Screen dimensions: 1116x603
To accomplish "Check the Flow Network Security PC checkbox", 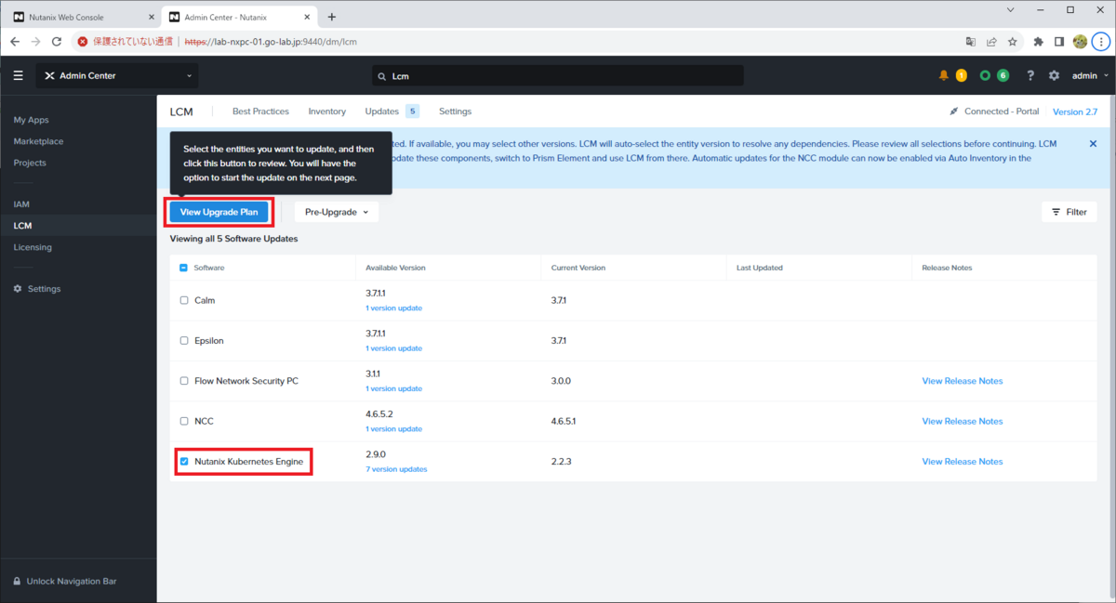I will pyautogui.click(x=184, y=381).
